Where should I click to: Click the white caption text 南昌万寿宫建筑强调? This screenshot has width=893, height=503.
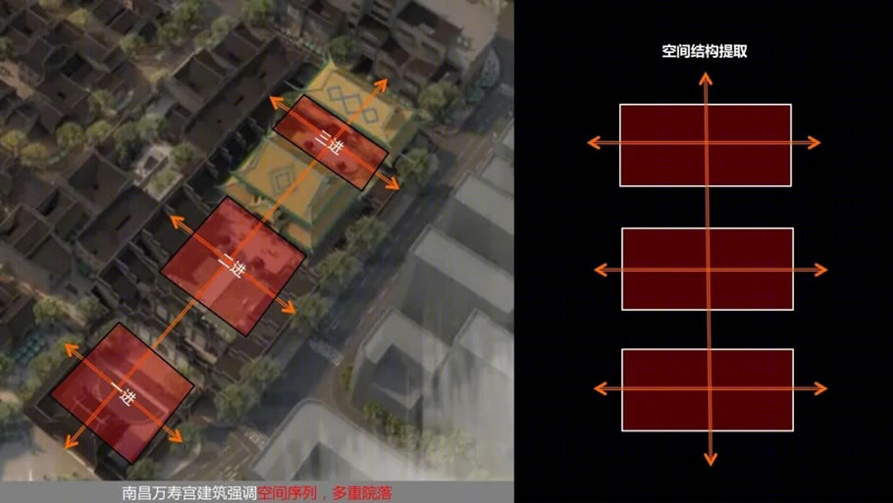click(x=189, y=493)
